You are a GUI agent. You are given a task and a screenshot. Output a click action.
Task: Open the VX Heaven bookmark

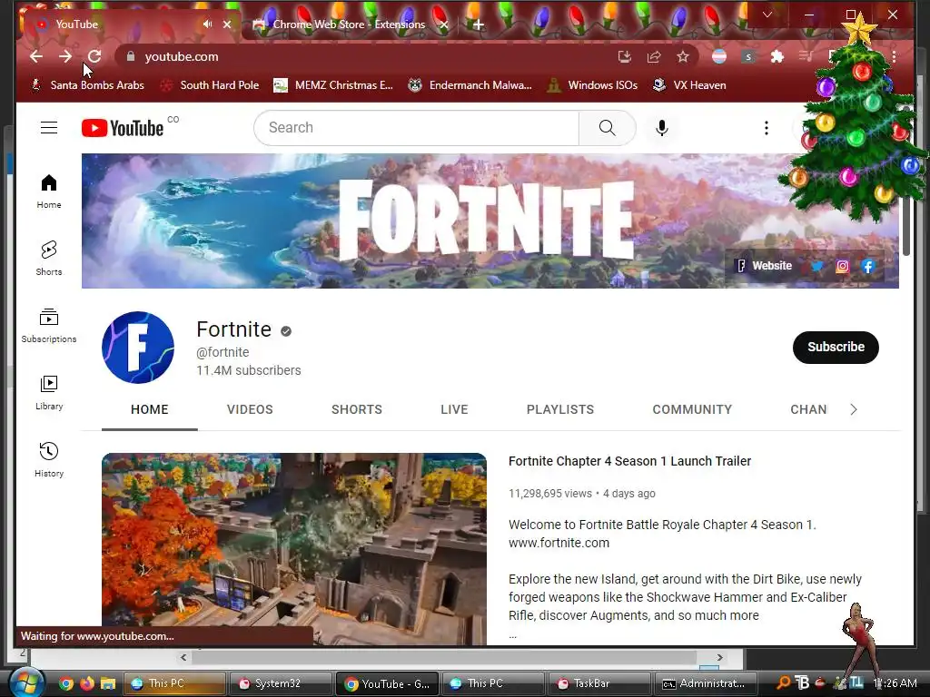click(x=689, y=84)
